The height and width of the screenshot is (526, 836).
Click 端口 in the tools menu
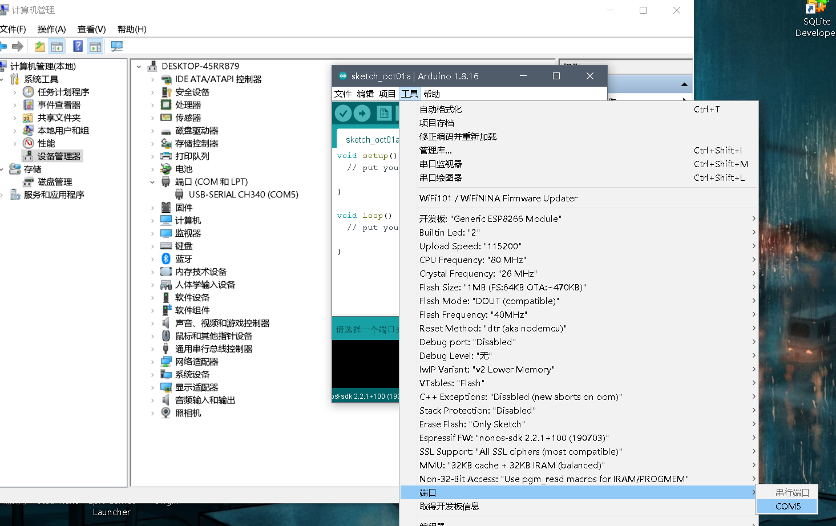(x=579, y=492)
